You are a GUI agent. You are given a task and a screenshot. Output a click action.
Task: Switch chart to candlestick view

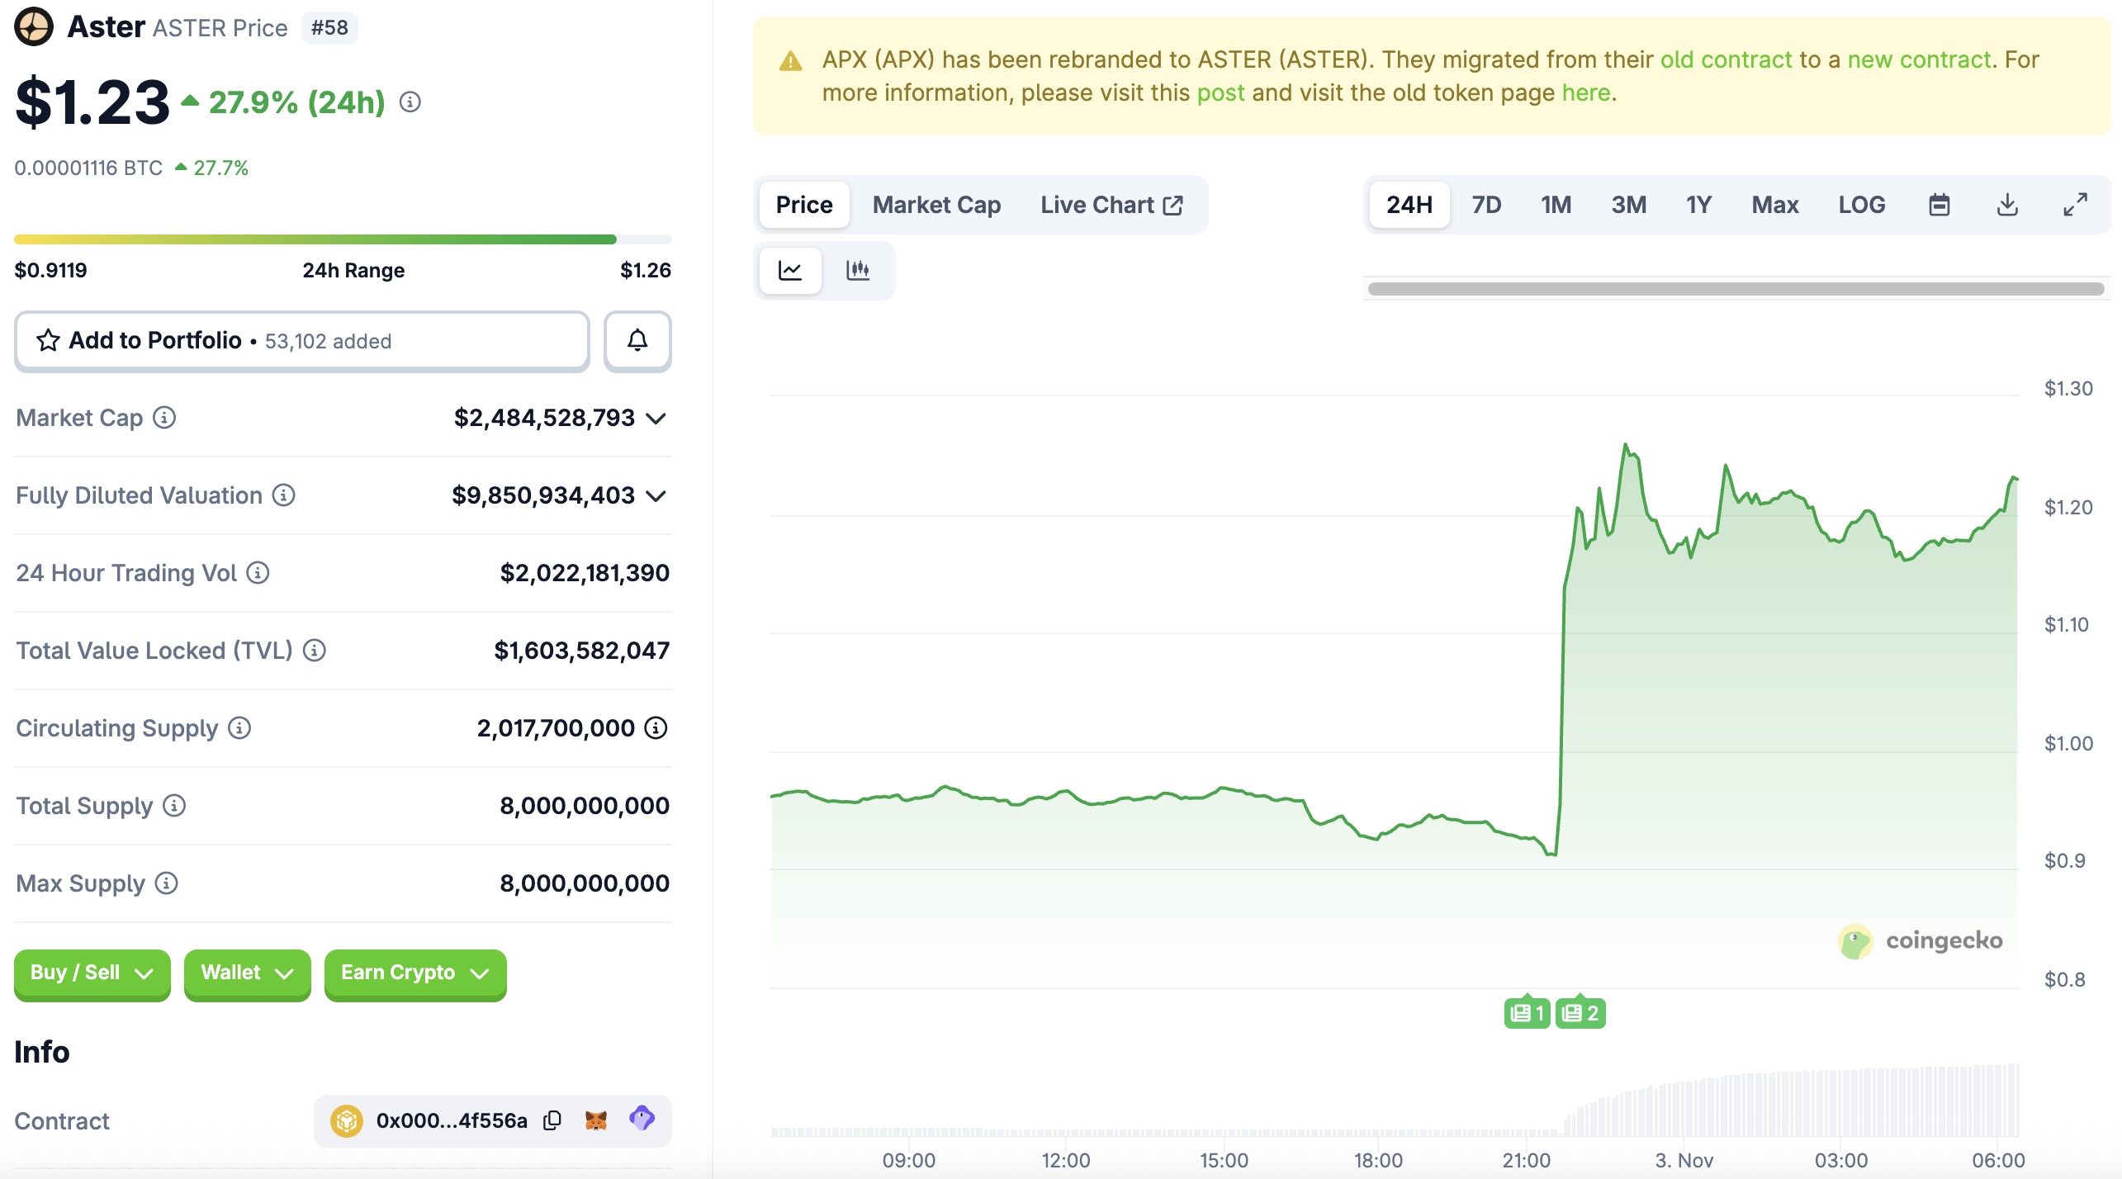click(858, 270)
